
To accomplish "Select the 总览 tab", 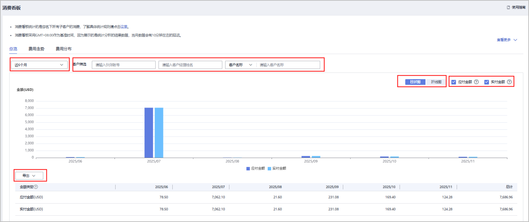I will click(13, 49).
